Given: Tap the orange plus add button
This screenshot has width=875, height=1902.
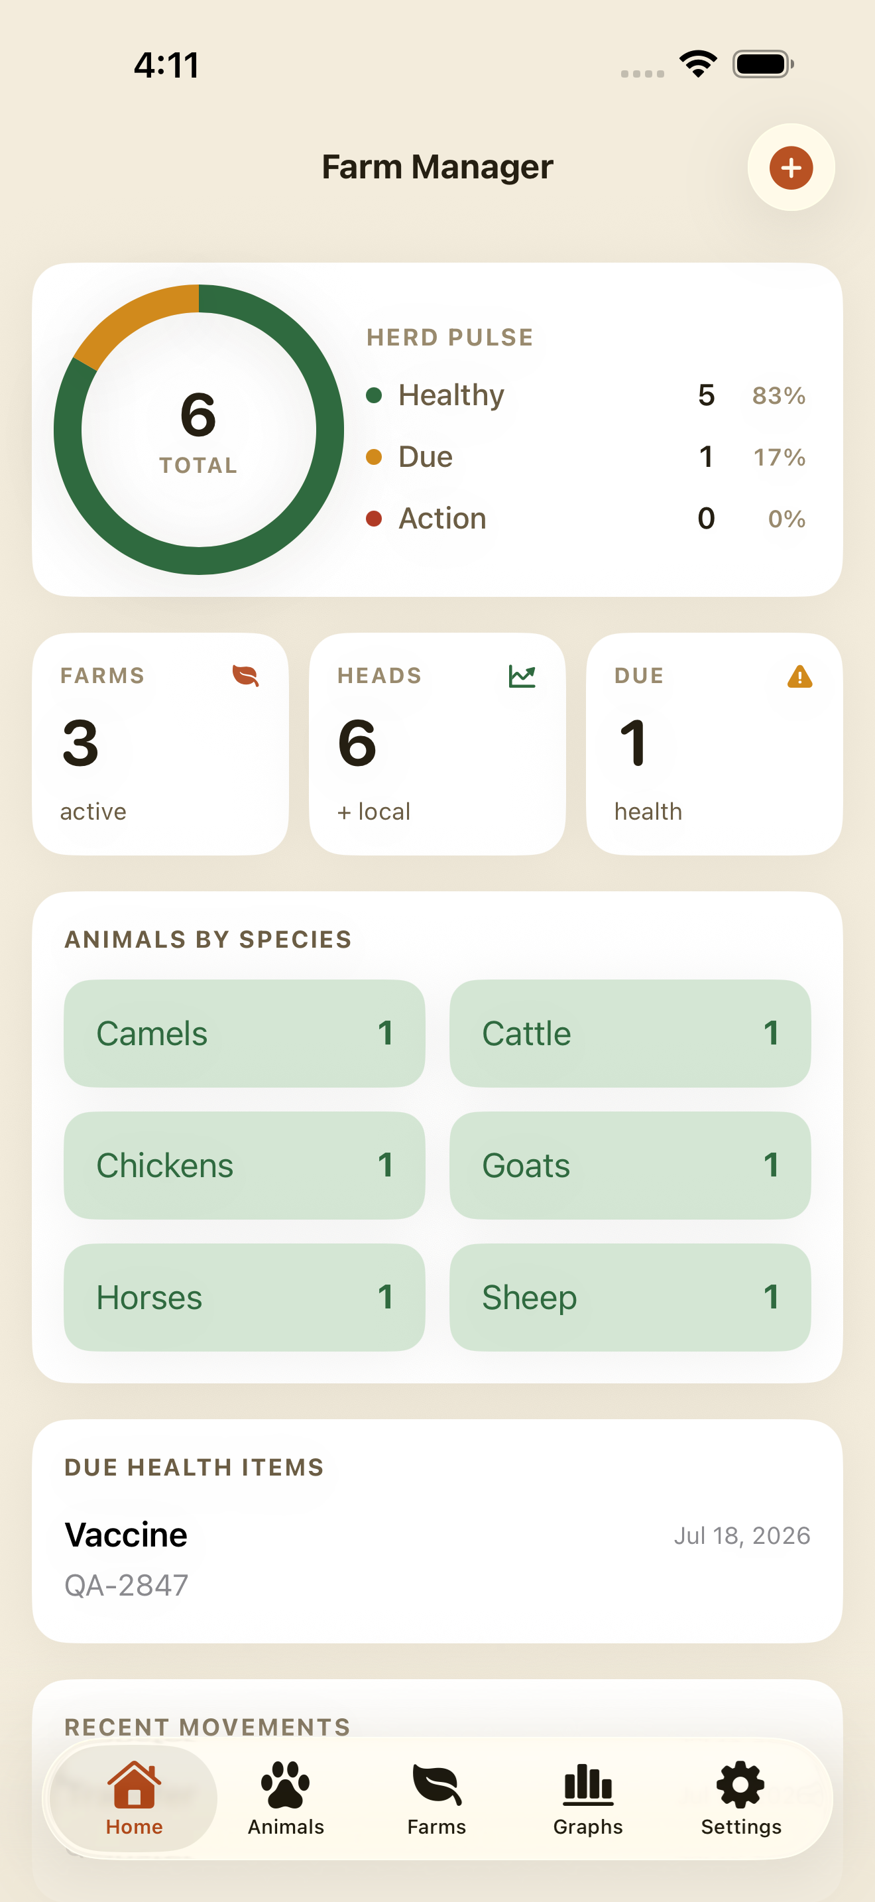Looking at the screenshot, I should [791, 168].
